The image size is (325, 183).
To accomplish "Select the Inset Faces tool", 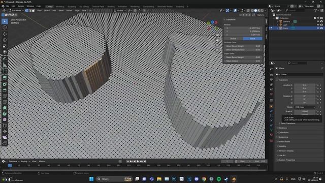I will 5,84.
